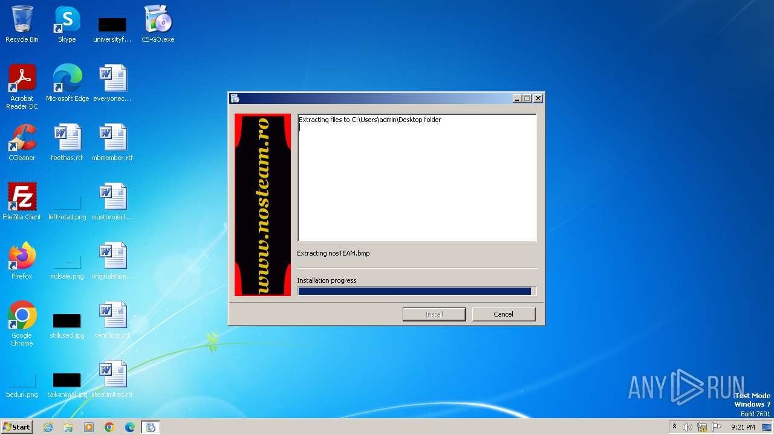Maximize the installer window
Viewport: 774px width, 435px height.
(x=527, y=98)
